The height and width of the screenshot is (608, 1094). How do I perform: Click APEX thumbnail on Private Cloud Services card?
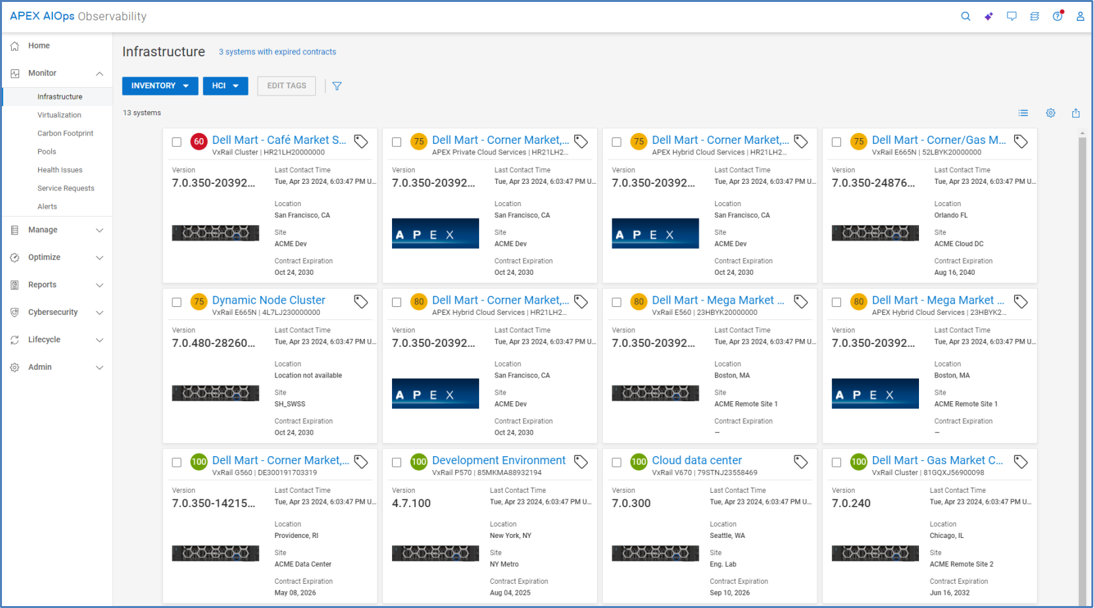pyautogui.click(x=435, y=234)
